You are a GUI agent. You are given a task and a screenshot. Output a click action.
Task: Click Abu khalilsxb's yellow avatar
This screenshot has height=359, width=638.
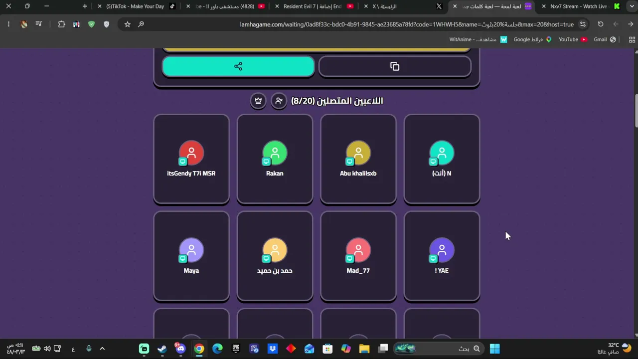click(358, 153)
